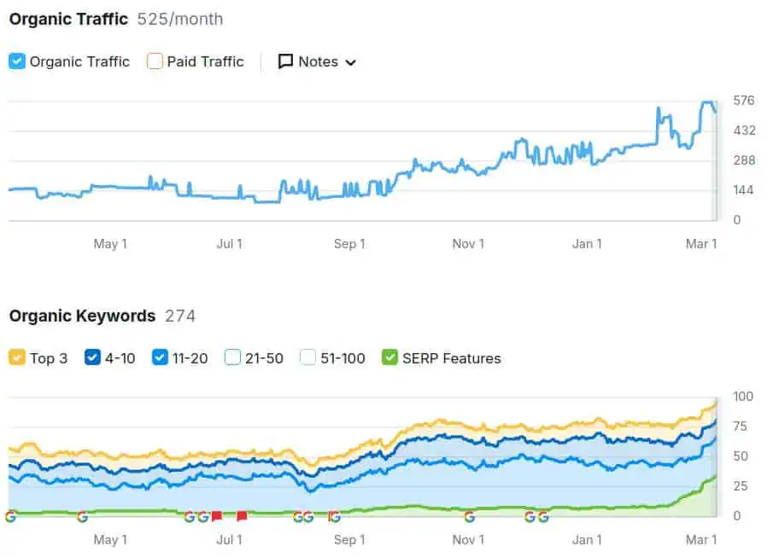
Task: Enable the Paid Traffic checkbox
Action: pos(155,61)
